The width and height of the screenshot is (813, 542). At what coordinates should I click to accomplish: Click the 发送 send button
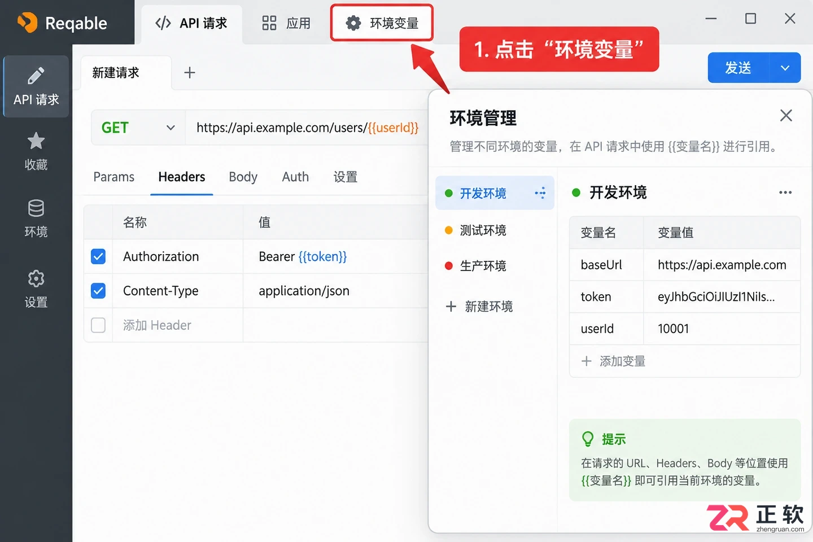[738, 68]
